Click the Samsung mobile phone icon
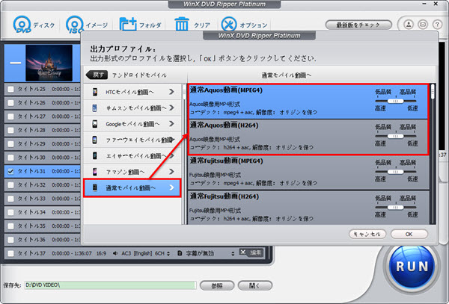This screenshot has height=304, width=449. click(95, 108)
